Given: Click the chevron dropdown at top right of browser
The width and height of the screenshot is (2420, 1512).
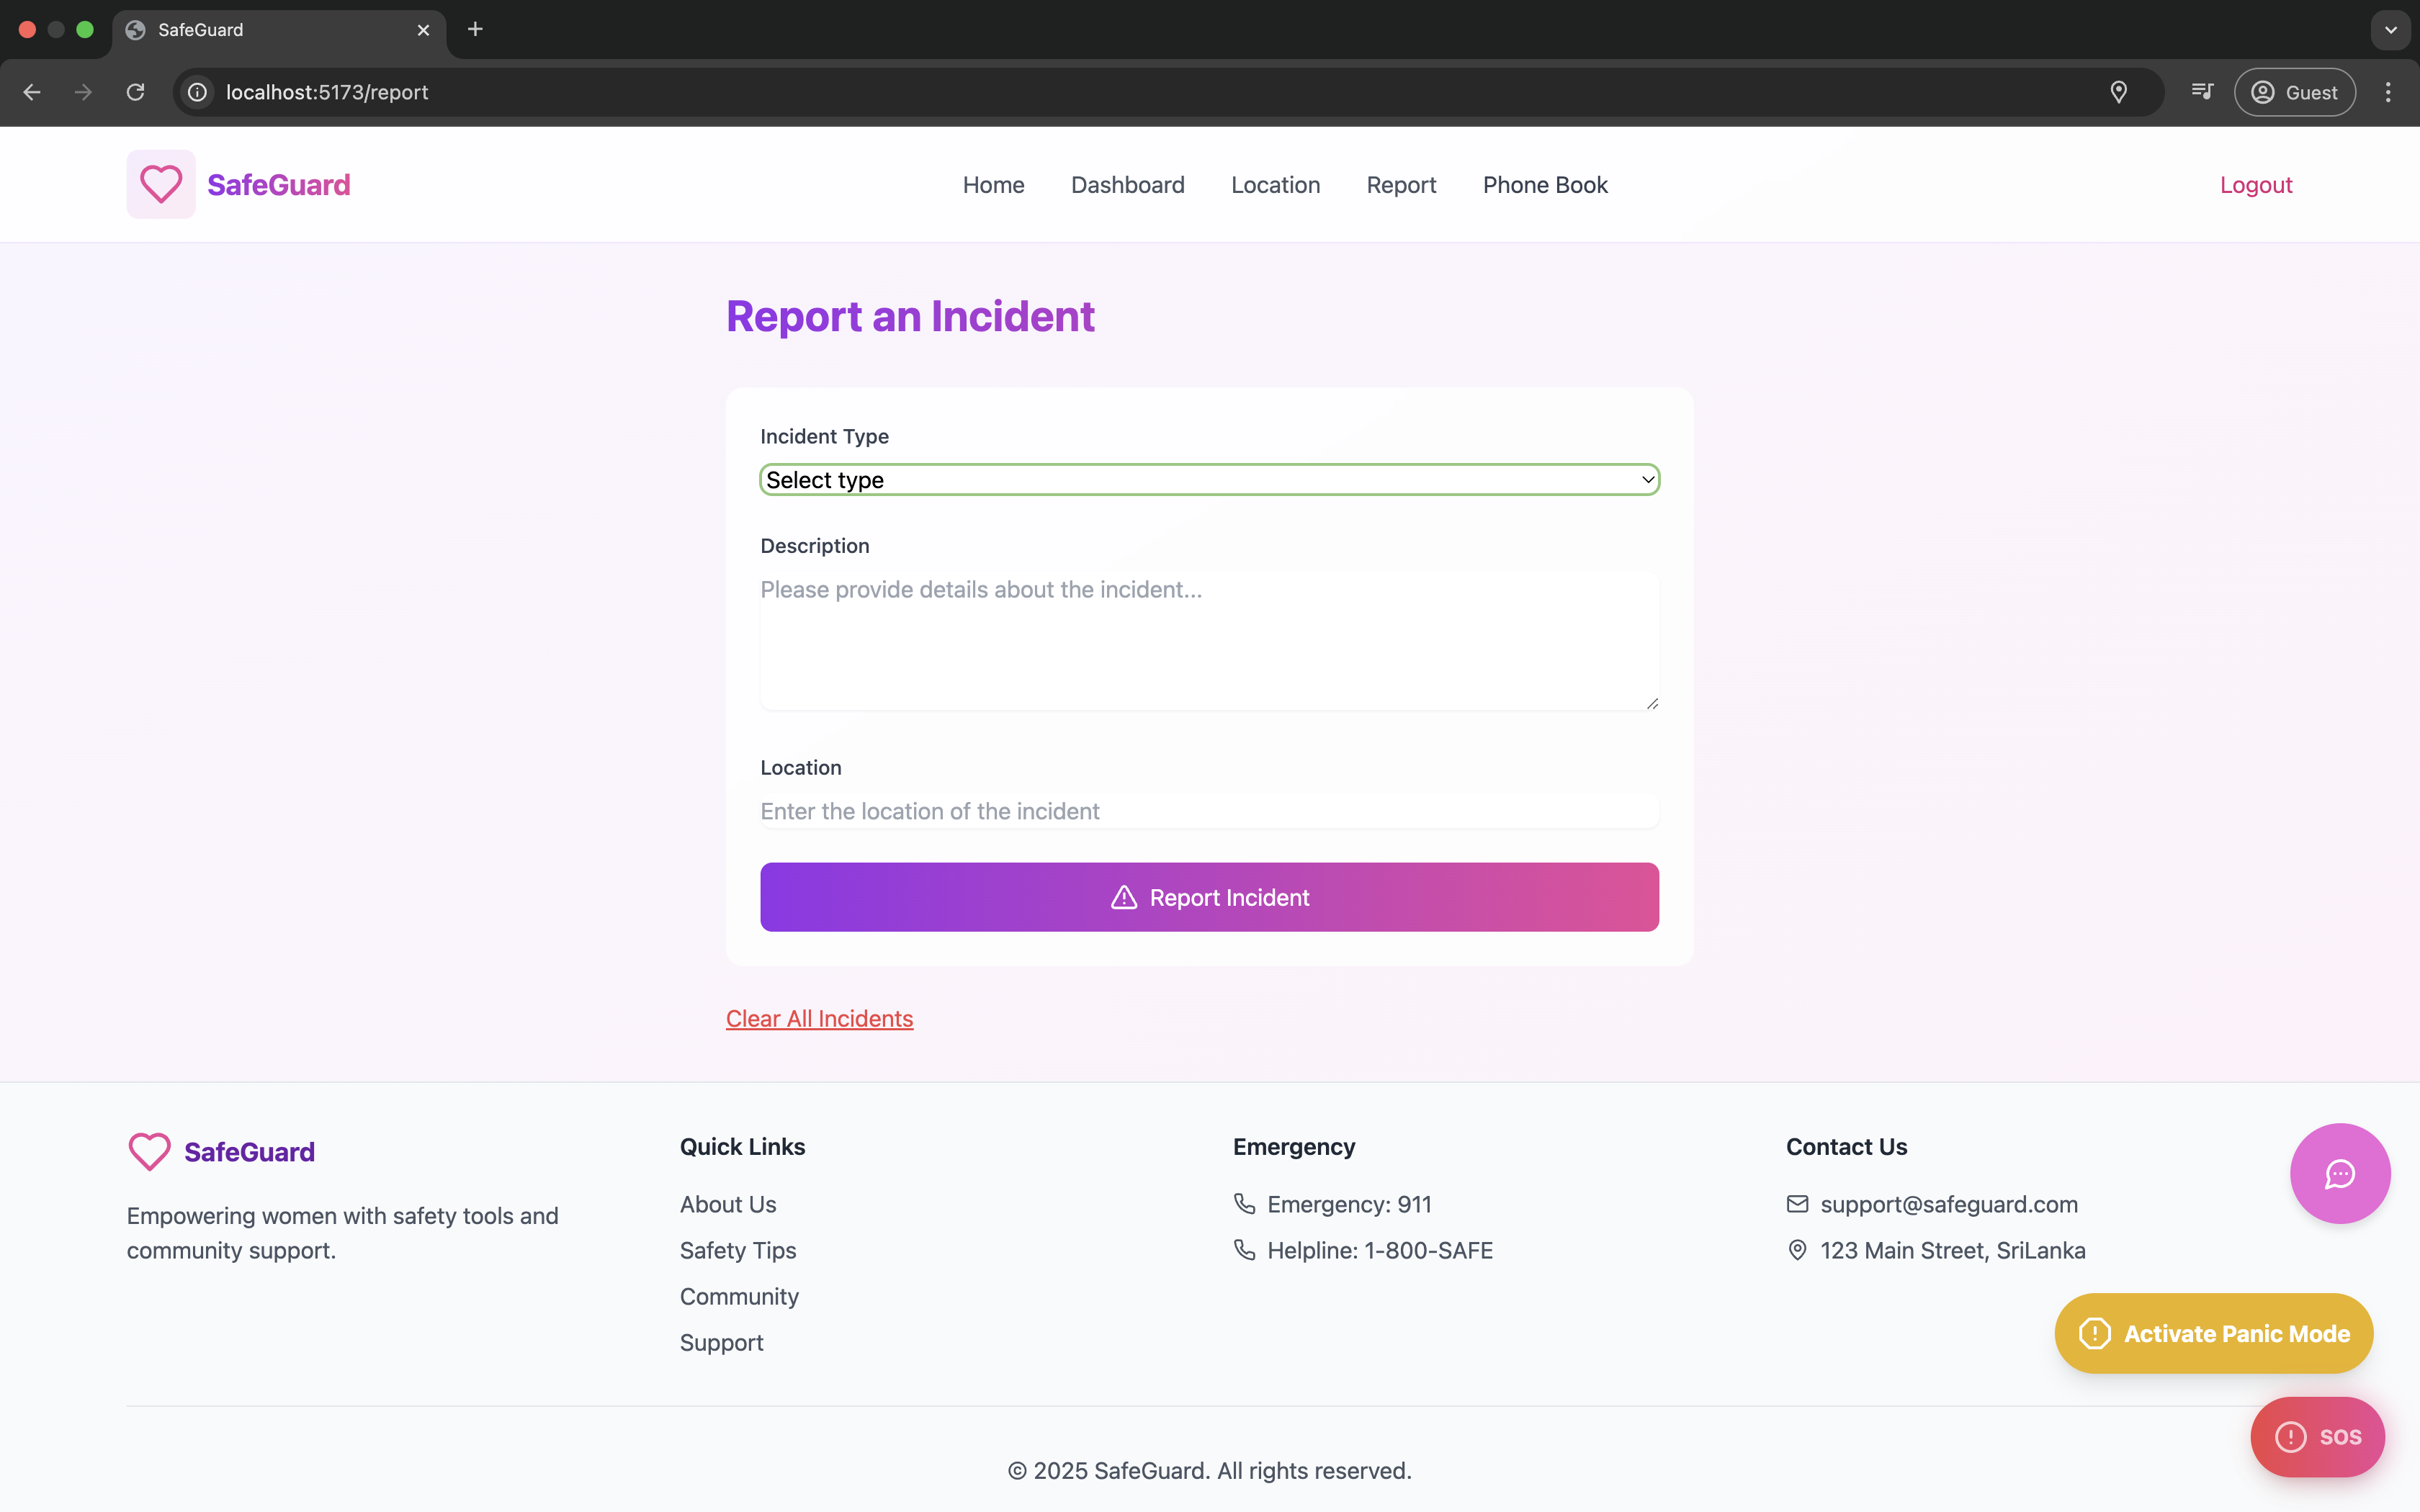Looking at the screenshot, I should [2391, 30].
